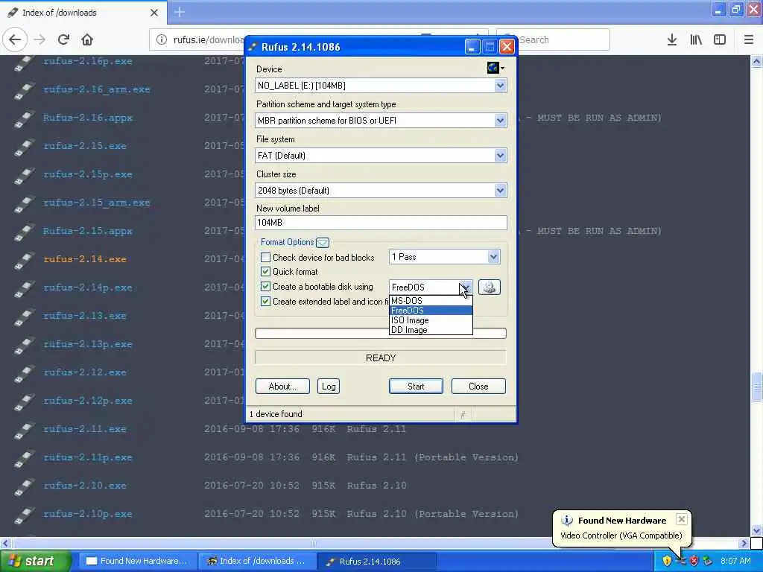
Task: Open the rufus-2.16_arm.exe link
Action: point(97,89)
